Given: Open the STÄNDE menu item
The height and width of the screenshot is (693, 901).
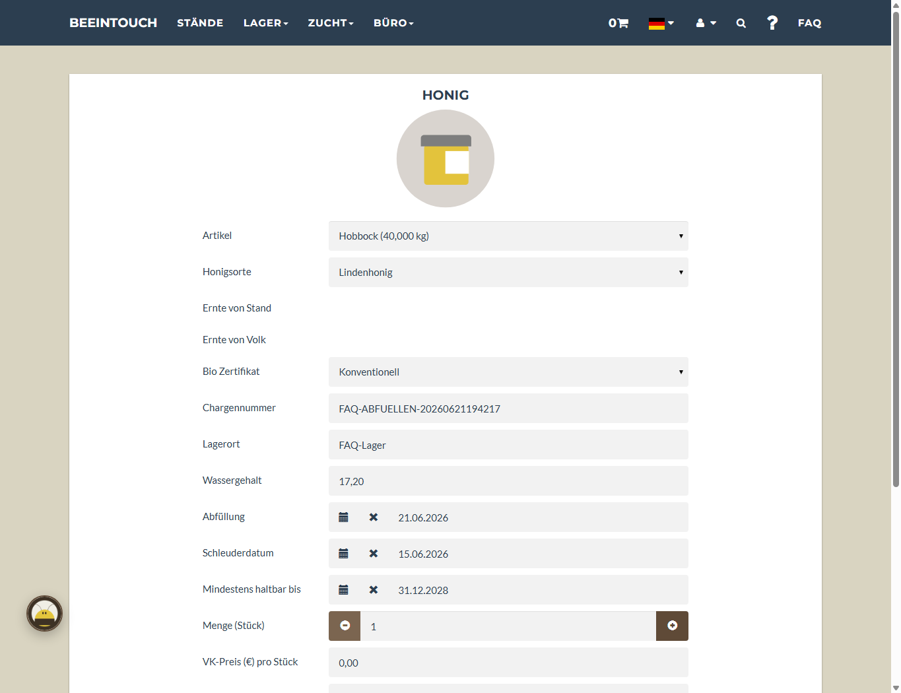Looking at the screenshot, I should tap(200, 23).
